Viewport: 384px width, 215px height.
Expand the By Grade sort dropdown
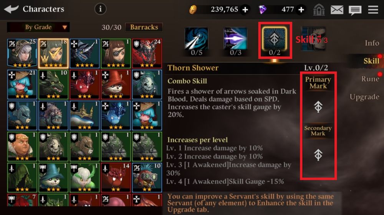click(x=38, y=27)
